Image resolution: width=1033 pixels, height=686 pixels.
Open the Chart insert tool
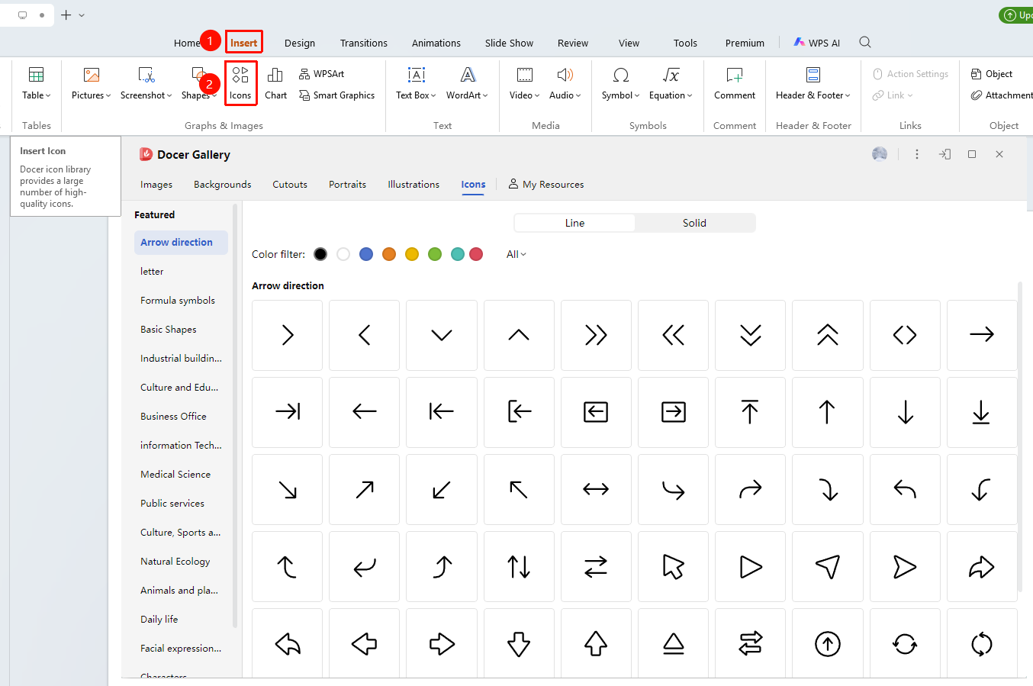pos(275,83)
